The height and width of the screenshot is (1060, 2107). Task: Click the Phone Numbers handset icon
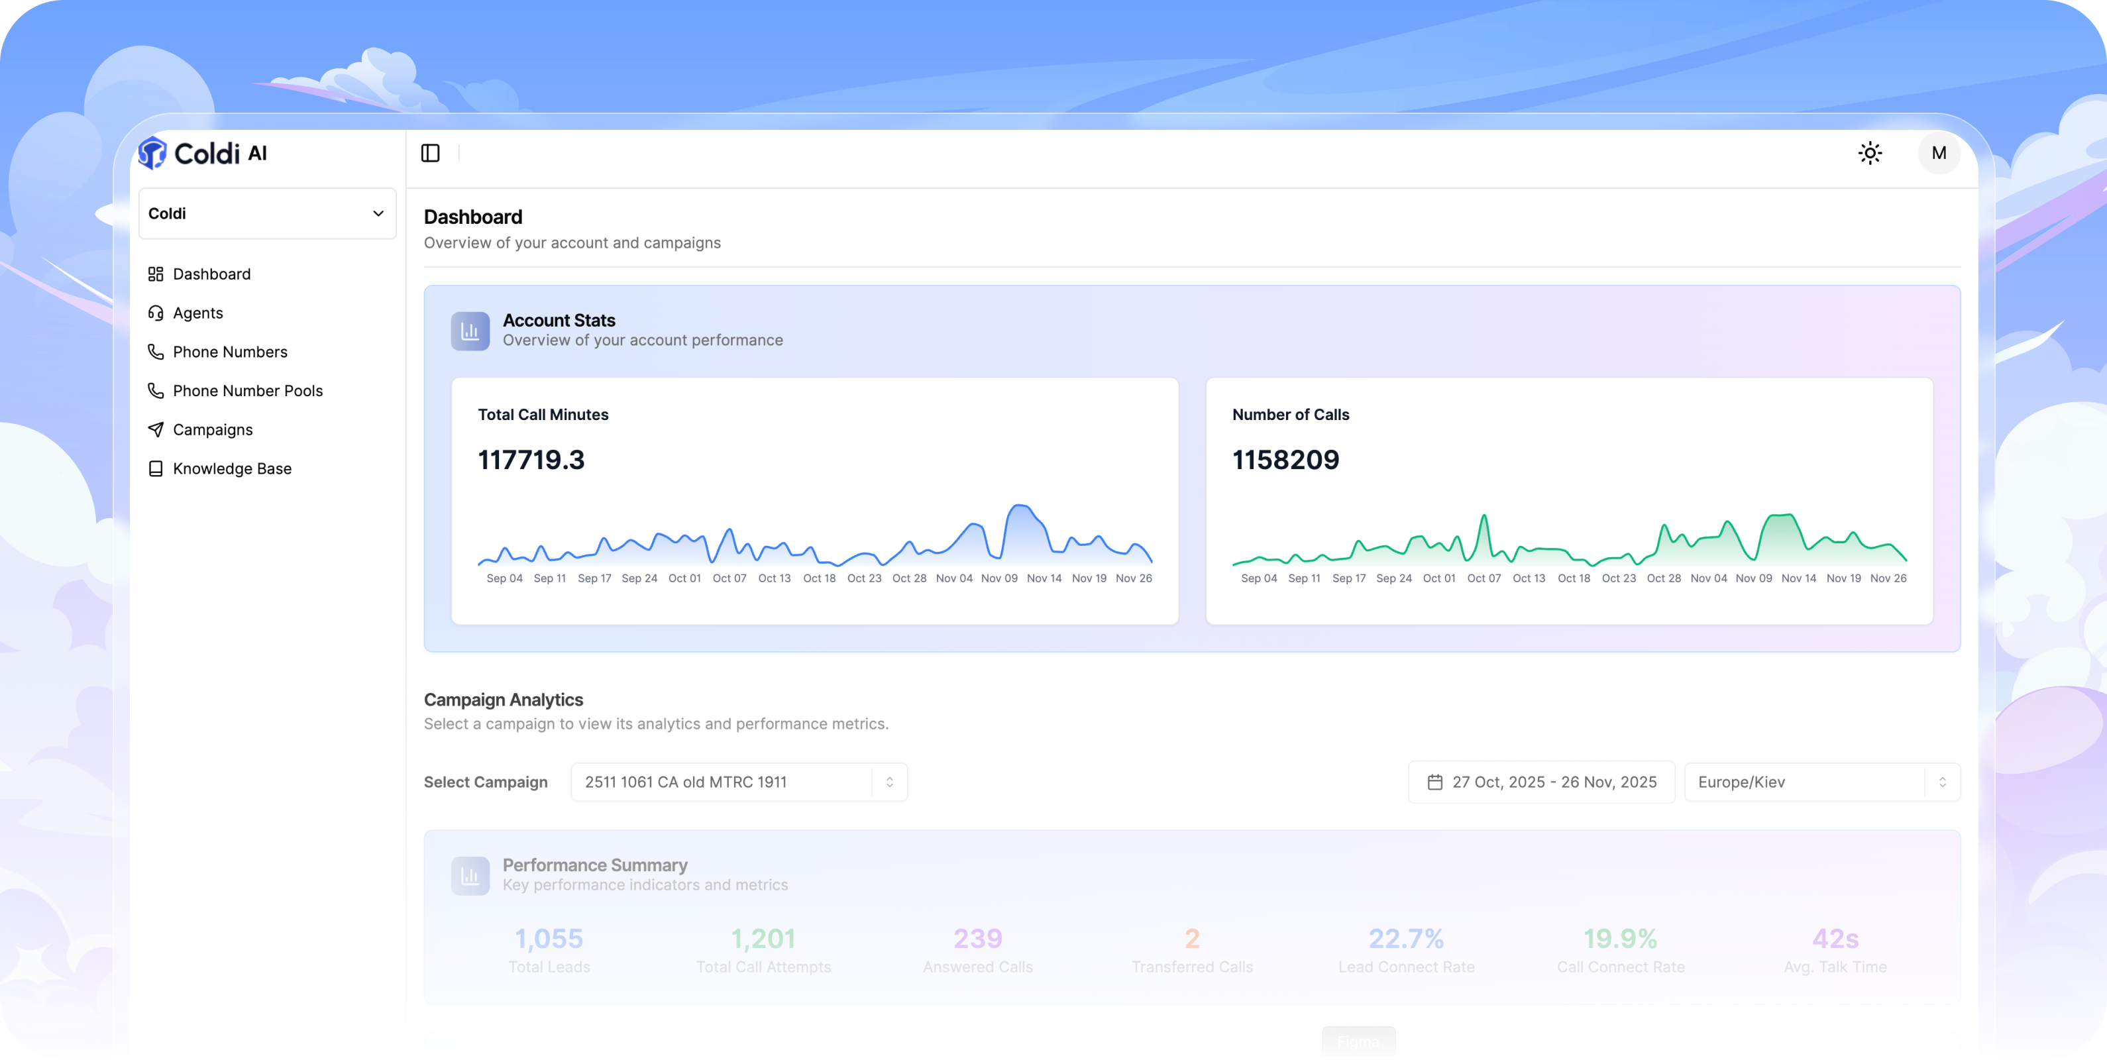tap(156, 352)
